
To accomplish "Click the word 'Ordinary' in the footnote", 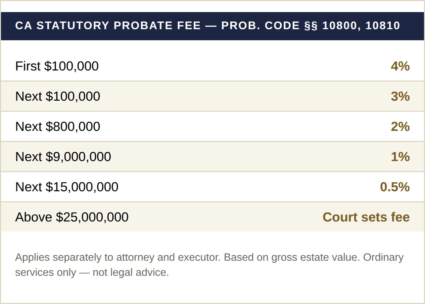I will [383, 257].
